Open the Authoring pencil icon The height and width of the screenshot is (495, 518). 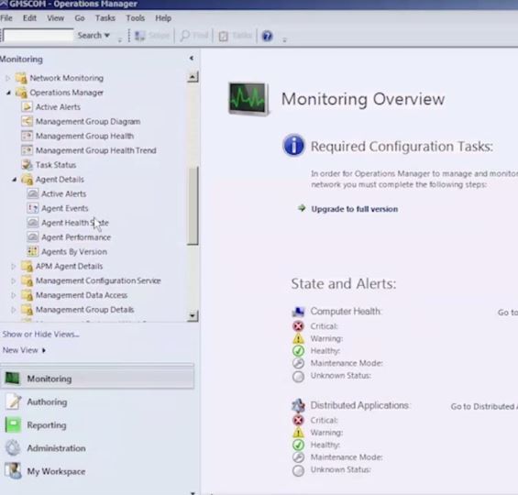[x=14, y=401]
